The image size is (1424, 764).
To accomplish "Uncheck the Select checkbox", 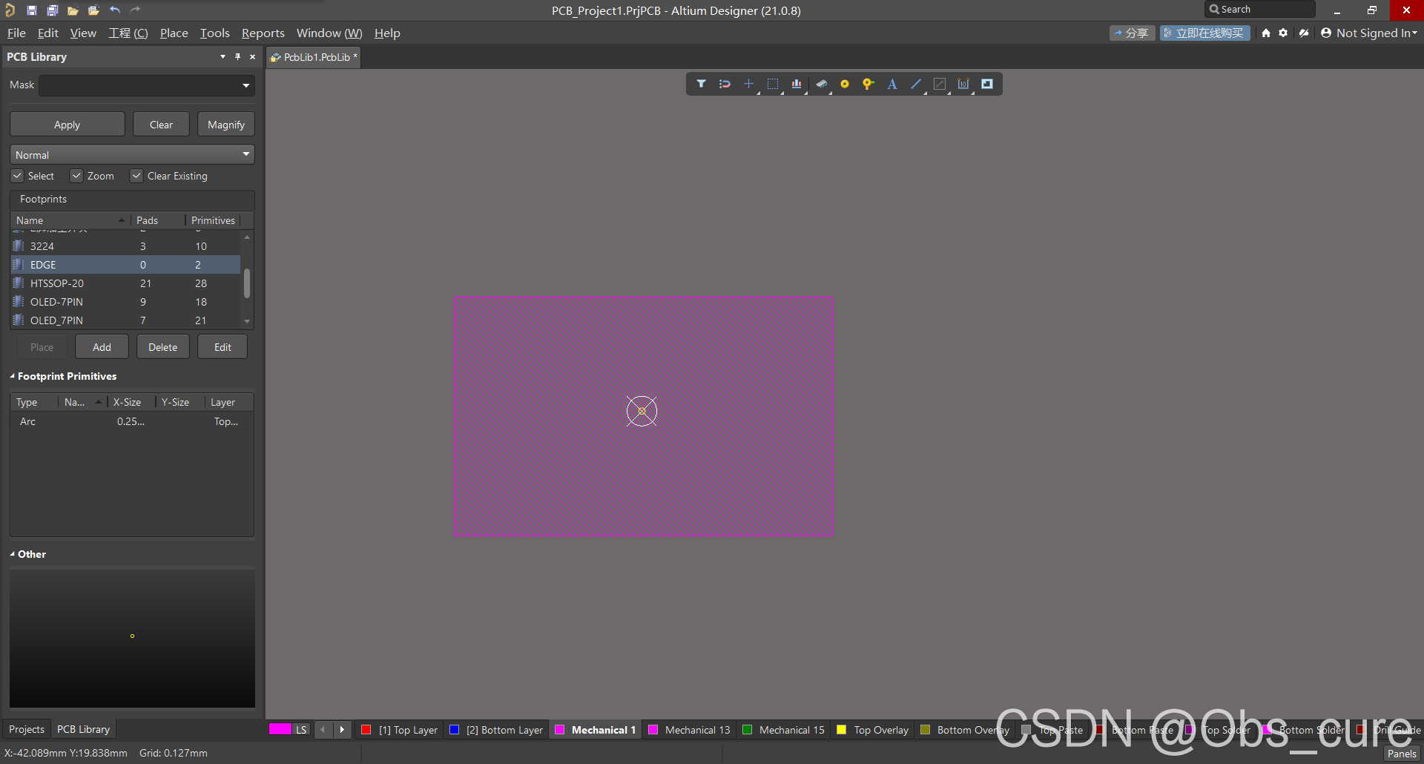I will click(x=17, y=176).
